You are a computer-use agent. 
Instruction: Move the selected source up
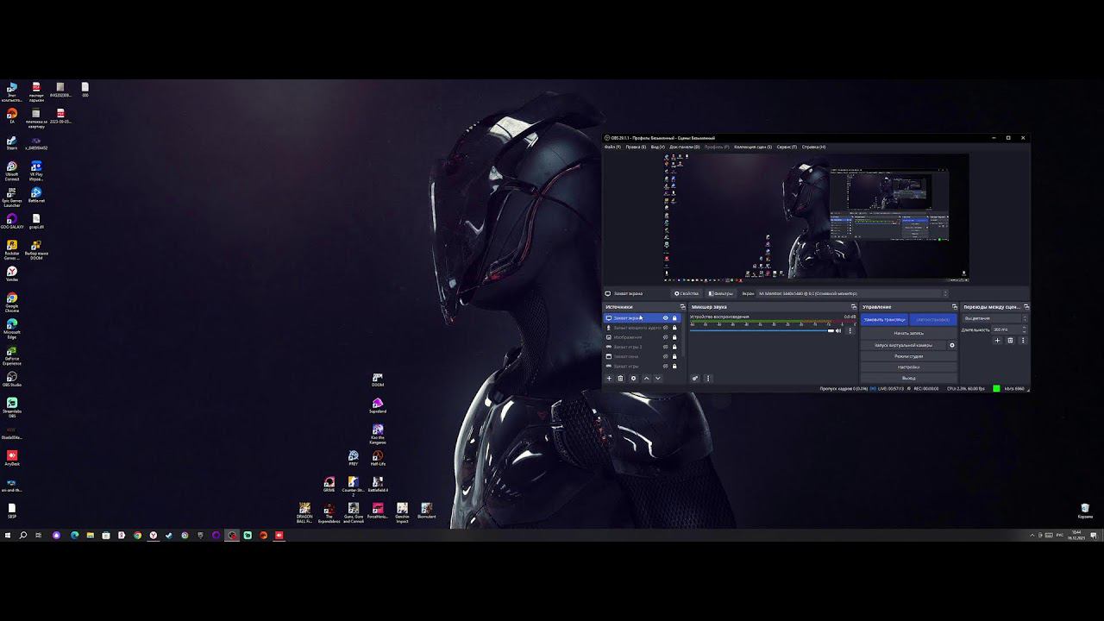647,378
